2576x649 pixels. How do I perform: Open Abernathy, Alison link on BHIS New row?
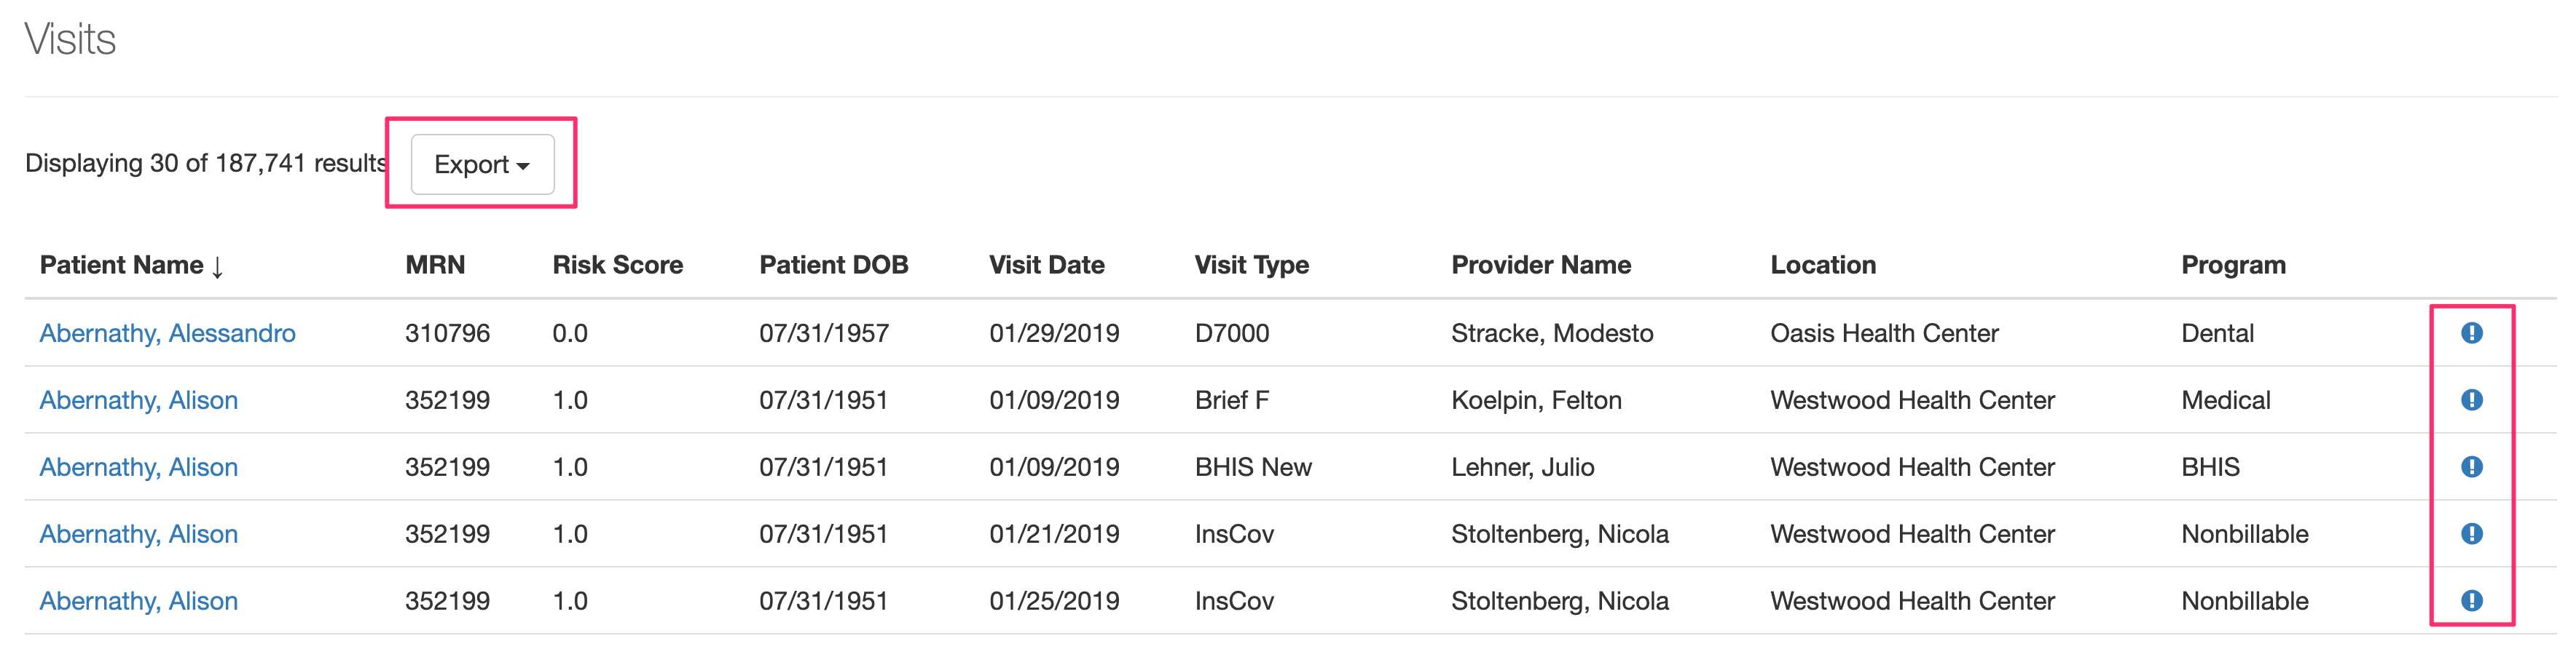tap(138, 466)
